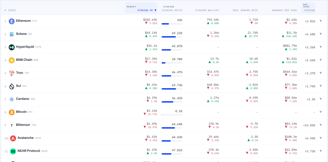Open the NEAR Protocol asset link

click(29, 151)
